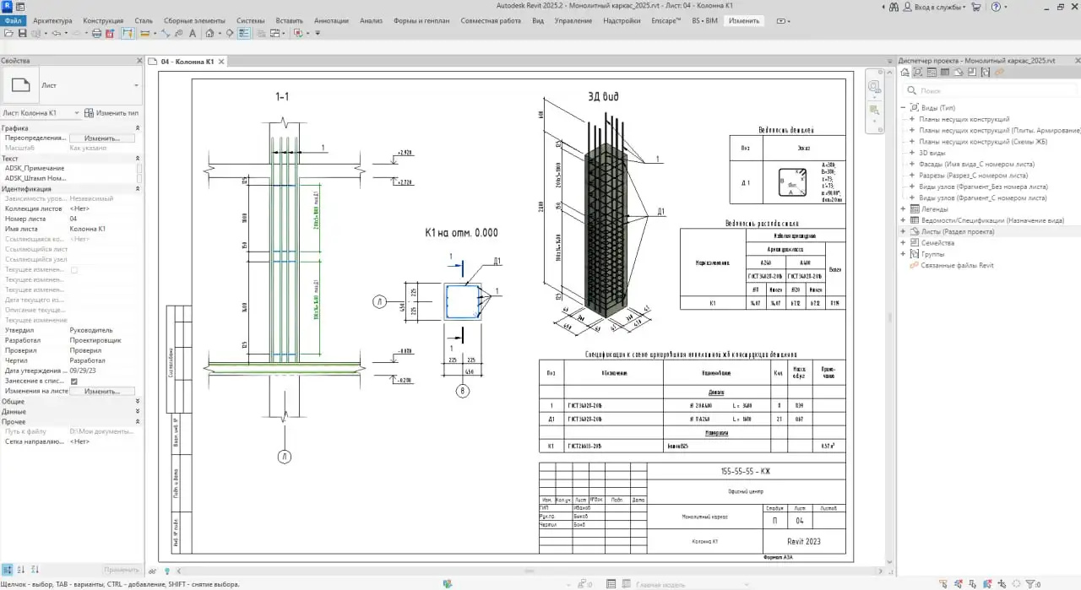Switch to the 'Аннотации' ribbon tab
The height and width of the screenshot is (590, 1081).
pyautogui.click(x=330, y=20)
